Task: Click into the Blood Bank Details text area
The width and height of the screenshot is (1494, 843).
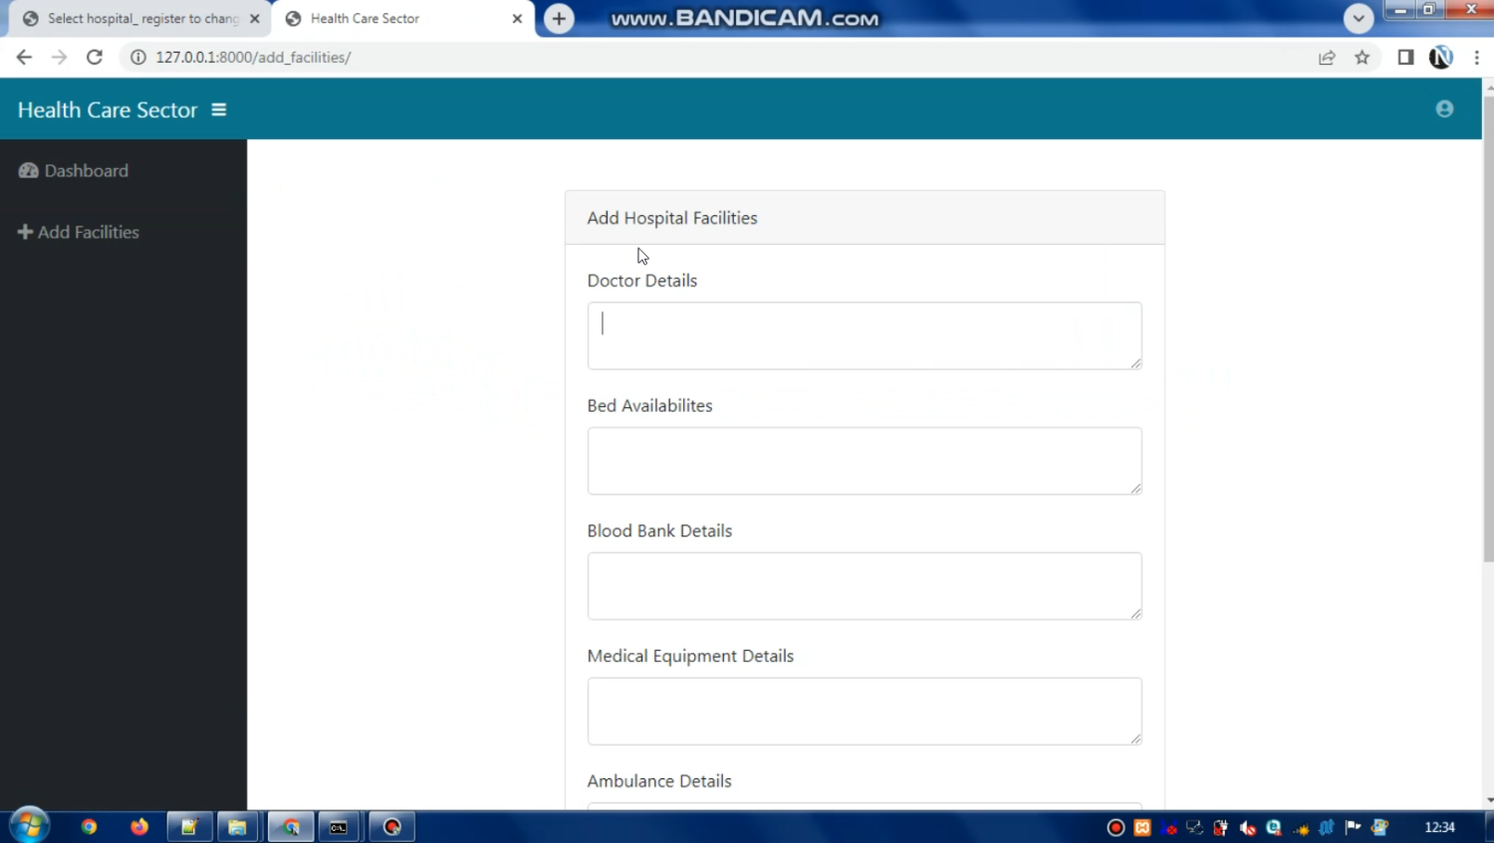Action: (865, 586)
